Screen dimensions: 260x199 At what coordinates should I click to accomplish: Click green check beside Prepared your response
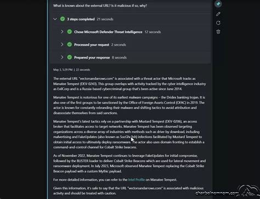tap(70, 58)
